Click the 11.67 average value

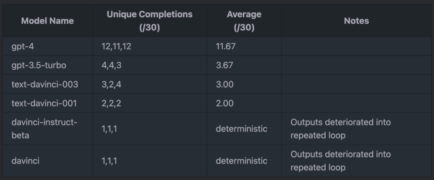(225, 46)
